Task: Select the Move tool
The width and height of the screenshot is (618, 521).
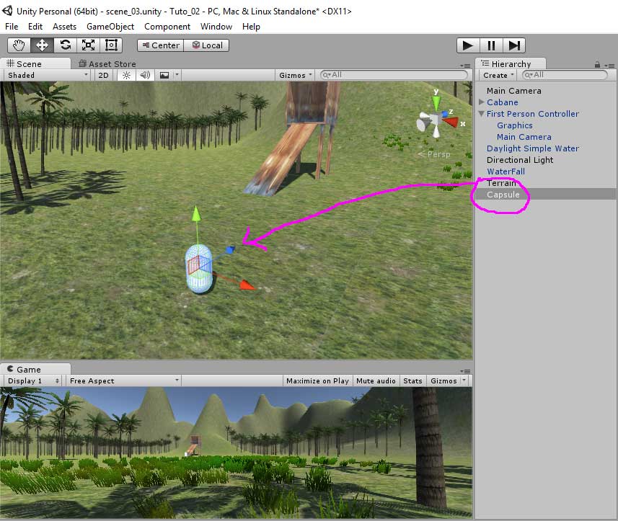Action: 42,45
